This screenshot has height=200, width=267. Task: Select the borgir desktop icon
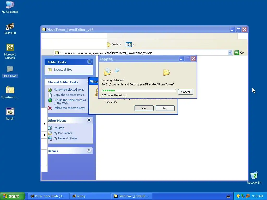coord(10,114)
